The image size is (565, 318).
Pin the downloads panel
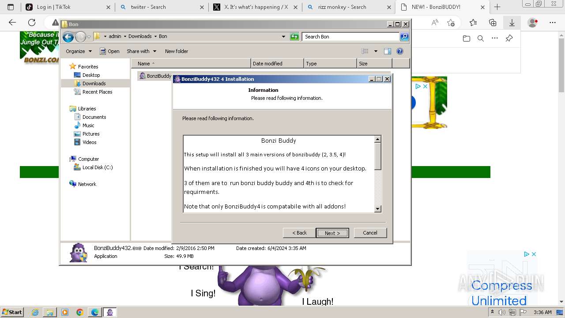509,38
